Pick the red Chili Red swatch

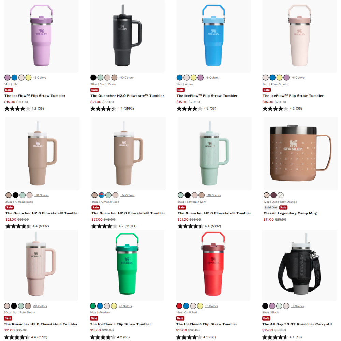(x=179, y=306)
